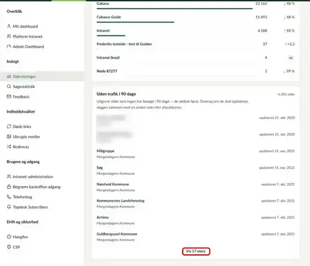This screenshot has width=310, height=266.
Task: Click the Hangfire clock icon
Action: pos(9,237)
